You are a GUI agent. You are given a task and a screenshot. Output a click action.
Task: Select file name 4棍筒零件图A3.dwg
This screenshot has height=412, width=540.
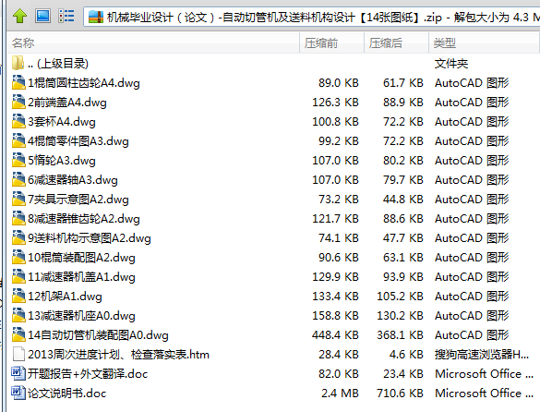[78, 141]
